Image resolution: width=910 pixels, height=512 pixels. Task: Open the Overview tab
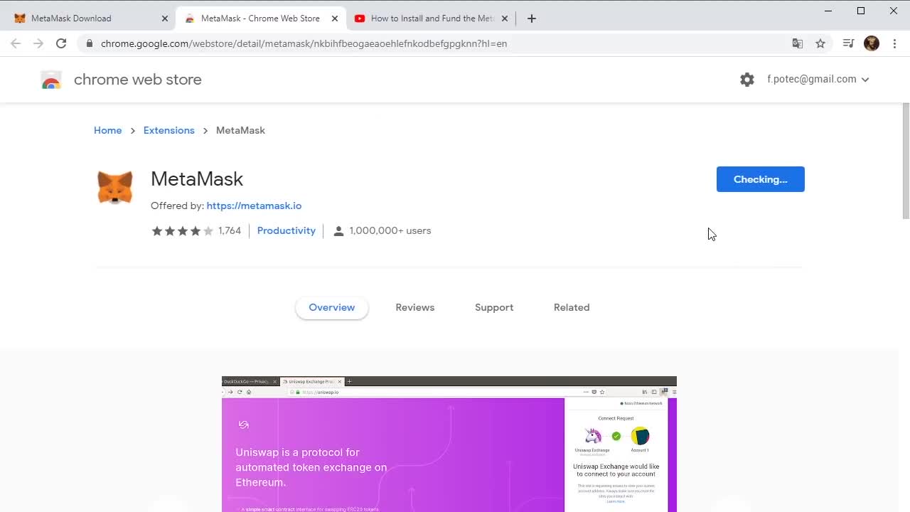(x=332, y=308)
